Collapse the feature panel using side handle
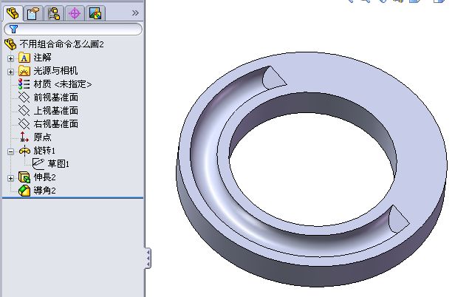This screenshot has height=297, width=455. pyautogui.click(x=148, y=258)
